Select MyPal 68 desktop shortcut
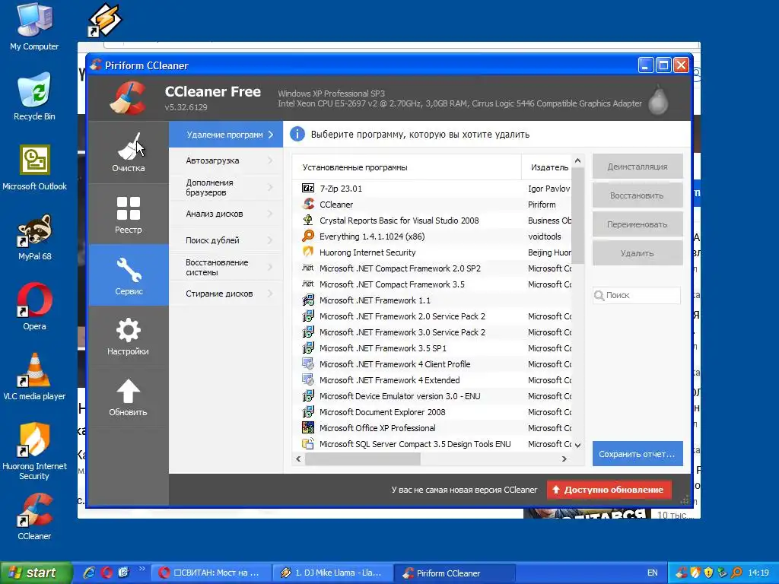The image size is (779, 584). click(x=34, y=237)
